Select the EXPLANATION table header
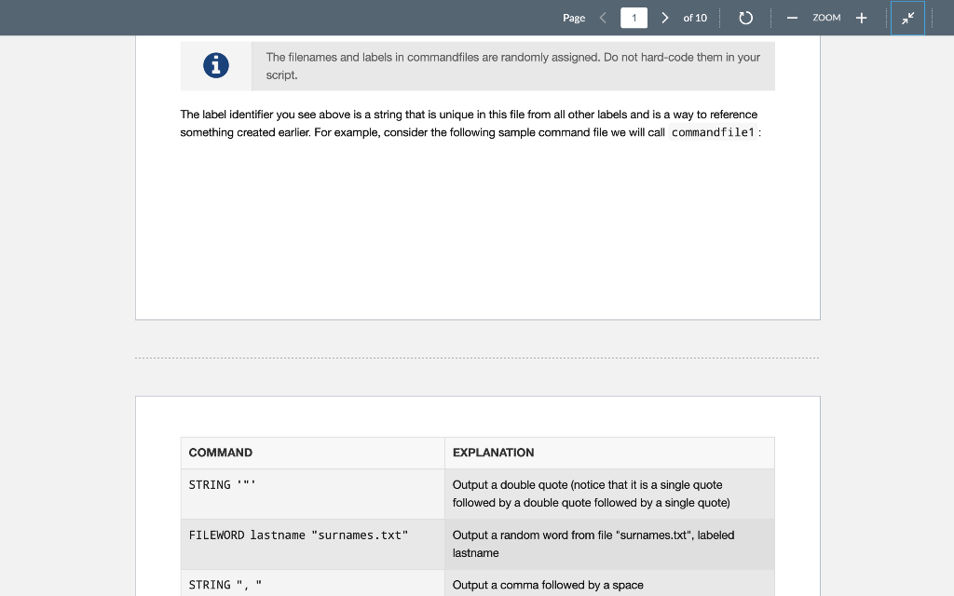Screen dimensions: 954x596 493,453
